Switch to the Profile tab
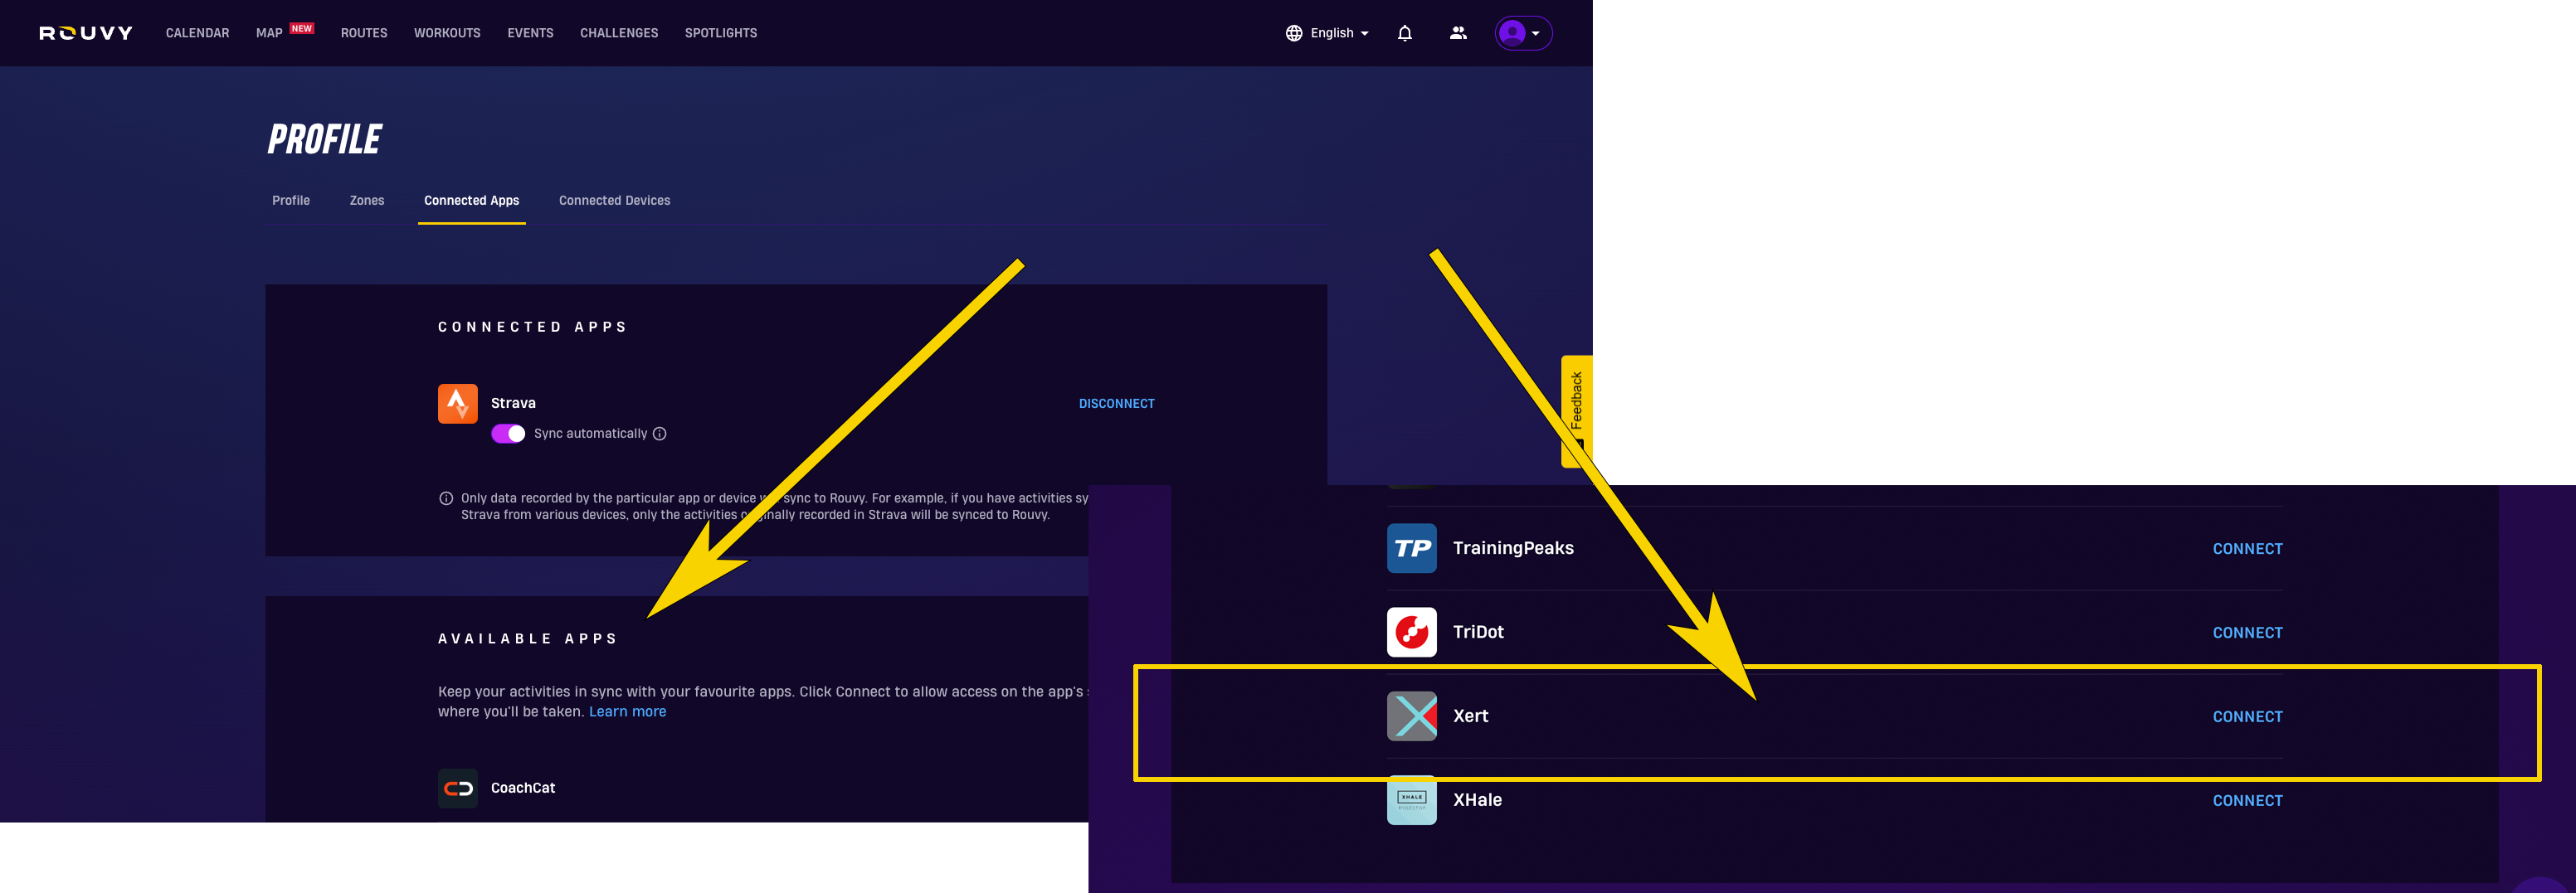This screenshot has width=2576, height=893. click(x=291, y=201)
